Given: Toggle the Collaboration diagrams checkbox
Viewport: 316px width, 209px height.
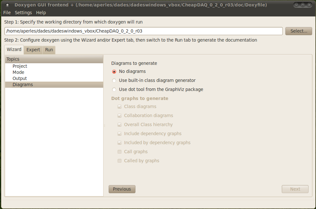Looking at the screenshot, I should click(x=120, y=116).
